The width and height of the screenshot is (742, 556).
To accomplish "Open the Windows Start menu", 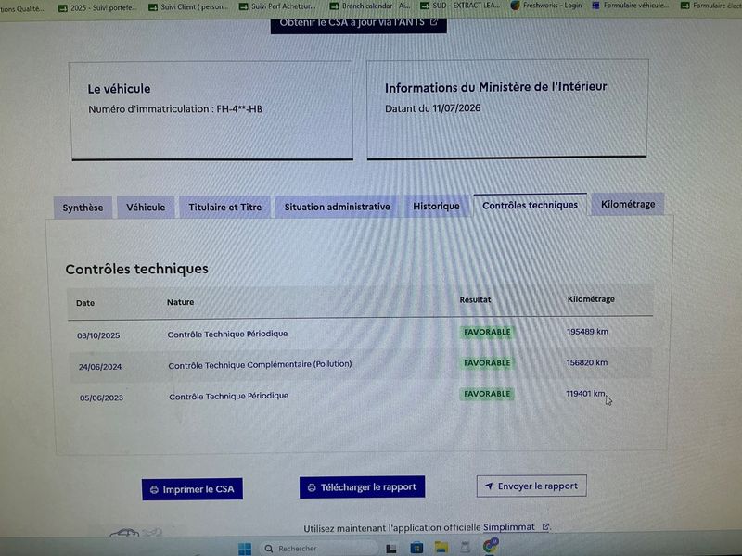I will pos(245,549).
